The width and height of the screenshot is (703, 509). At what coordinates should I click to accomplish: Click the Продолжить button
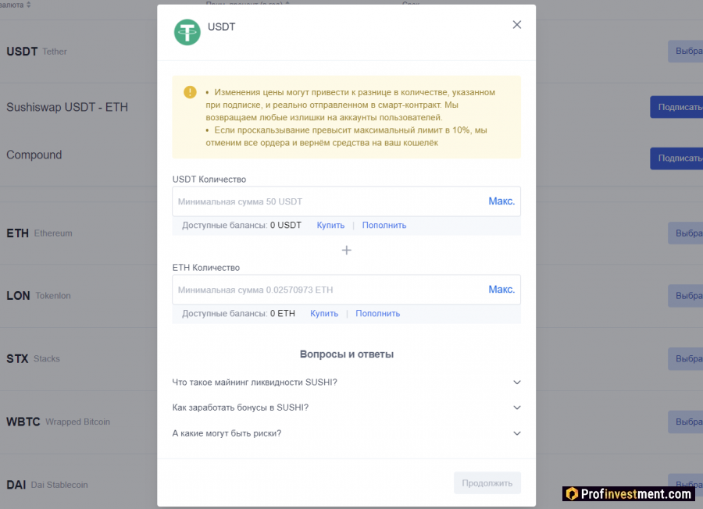pyautogui.click(x=487, y=483)
